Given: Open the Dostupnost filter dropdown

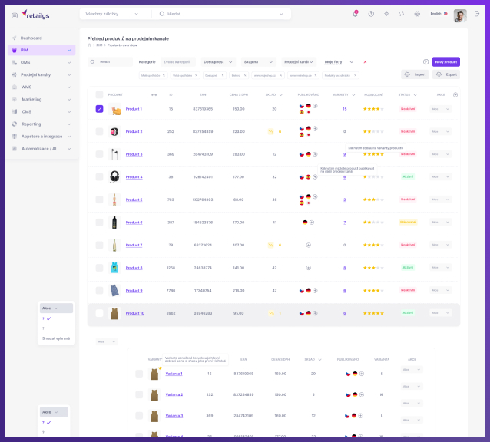Looking at the screenshot, I should pyautogui.click(x=219, y=61).
